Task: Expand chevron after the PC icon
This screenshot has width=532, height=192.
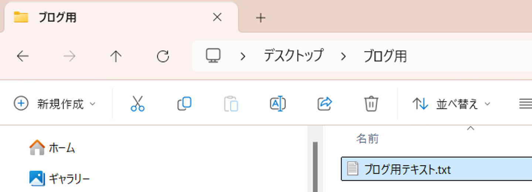Action: tap(243, 56)
